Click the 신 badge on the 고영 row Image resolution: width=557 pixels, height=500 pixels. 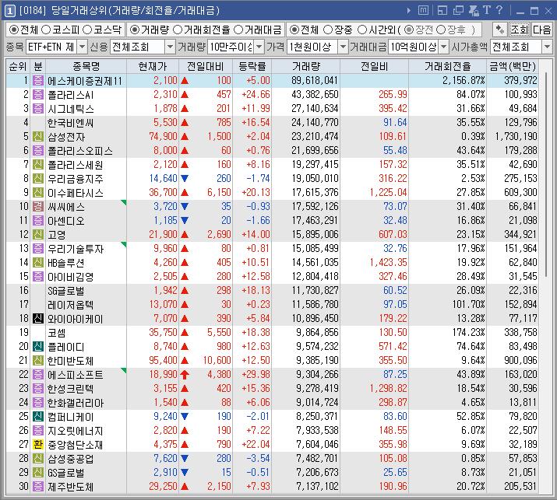(x=38, y=234)
